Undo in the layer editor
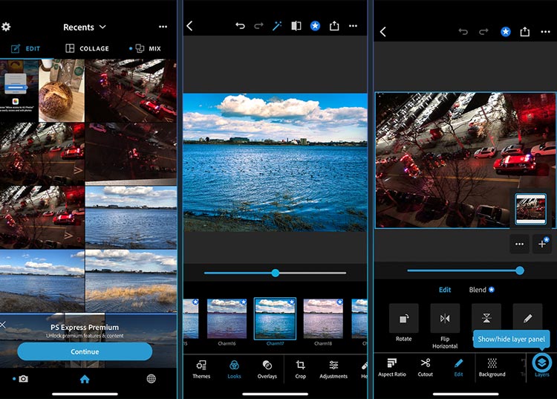The width and height of the screenshot is (557, 399). tap(463, 32)
